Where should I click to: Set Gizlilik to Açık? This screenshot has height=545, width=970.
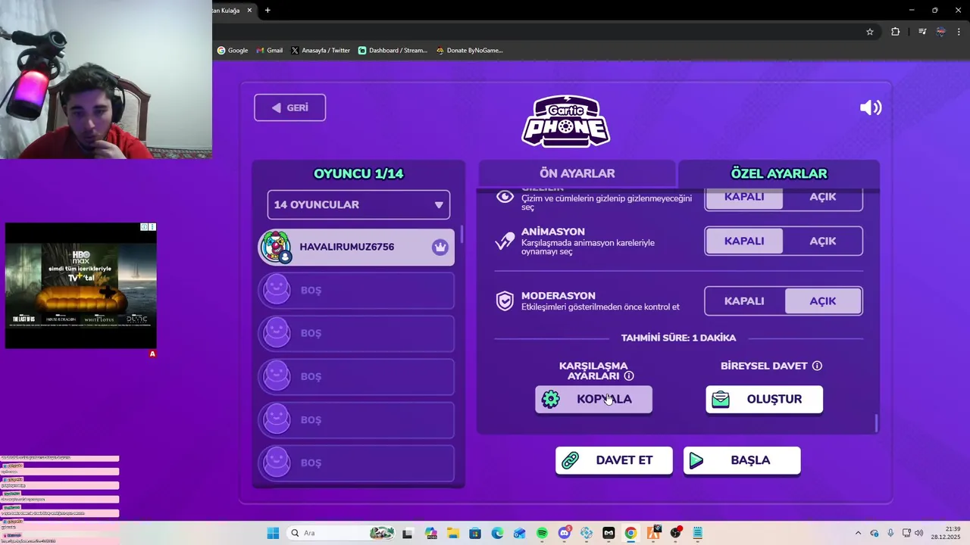pos(822,197)
